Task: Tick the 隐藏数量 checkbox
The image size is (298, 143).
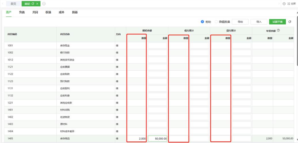Action: [x=216, y=22]
